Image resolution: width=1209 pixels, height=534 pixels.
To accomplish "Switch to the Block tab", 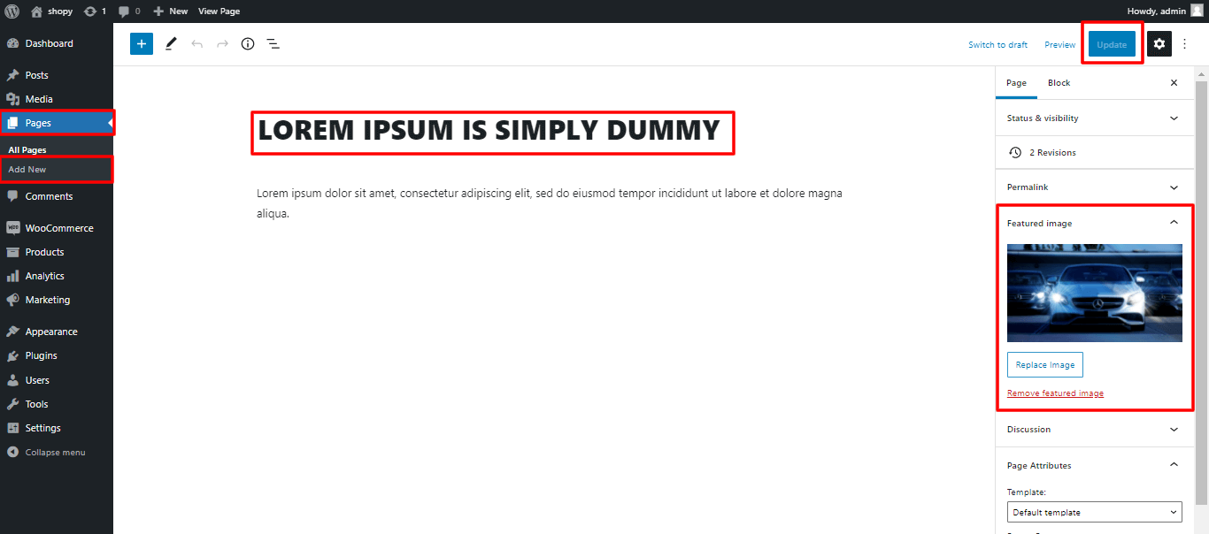I will point(1059,82).
